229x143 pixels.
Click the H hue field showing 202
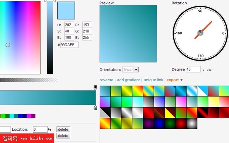tap(69, 25)
